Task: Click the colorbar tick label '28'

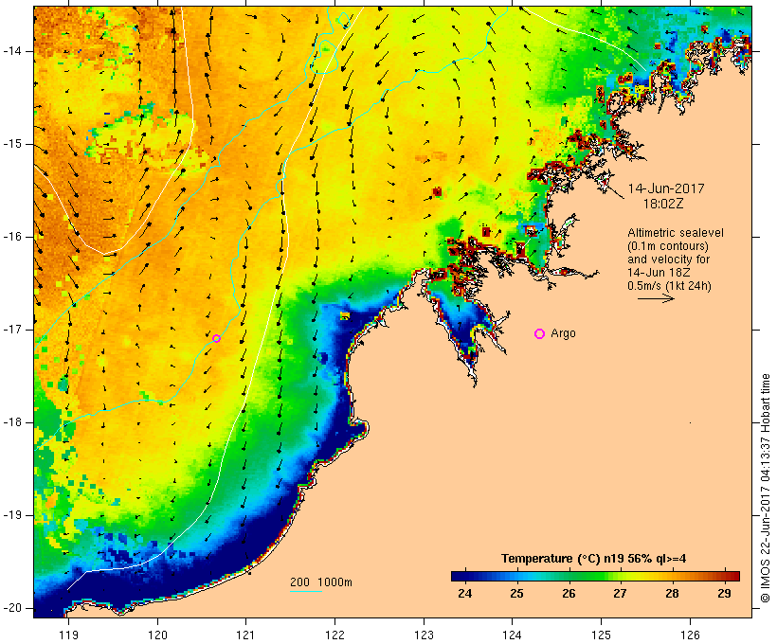Action: (x=672, y=594)
